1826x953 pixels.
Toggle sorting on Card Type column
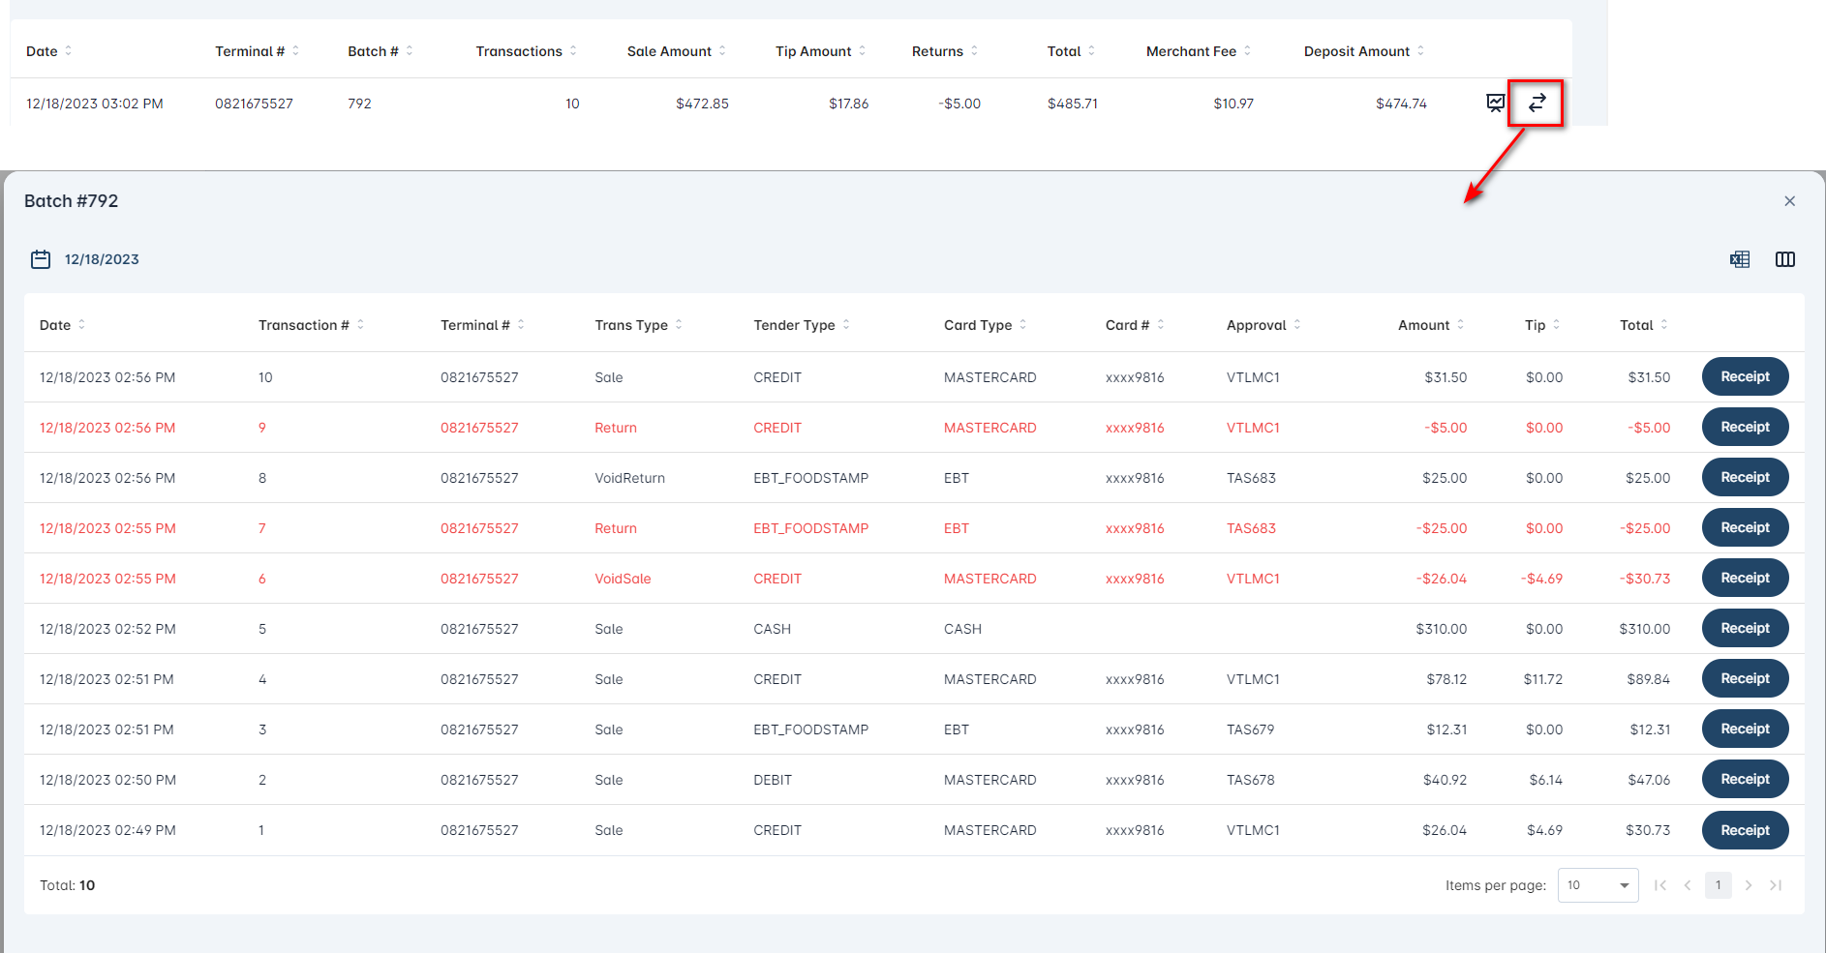(x=1026, y=325)
